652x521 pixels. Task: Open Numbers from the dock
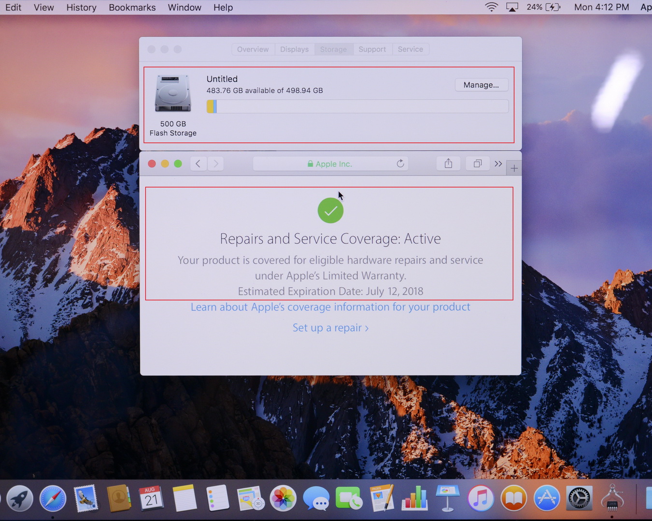(414, 498)
